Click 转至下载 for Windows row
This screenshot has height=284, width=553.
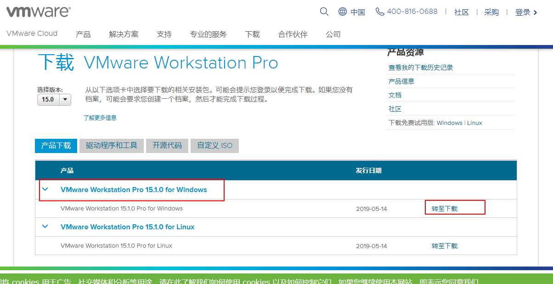tap(445, 209)
